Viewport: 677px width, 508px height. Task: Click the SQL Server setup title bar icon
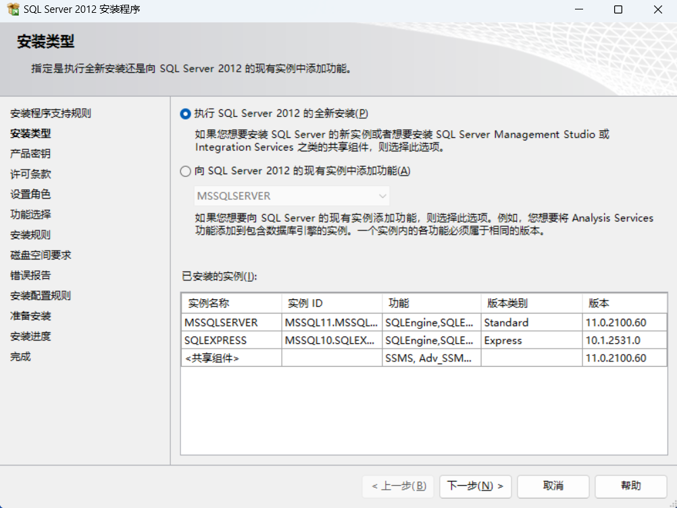click(x=13, y=9)
